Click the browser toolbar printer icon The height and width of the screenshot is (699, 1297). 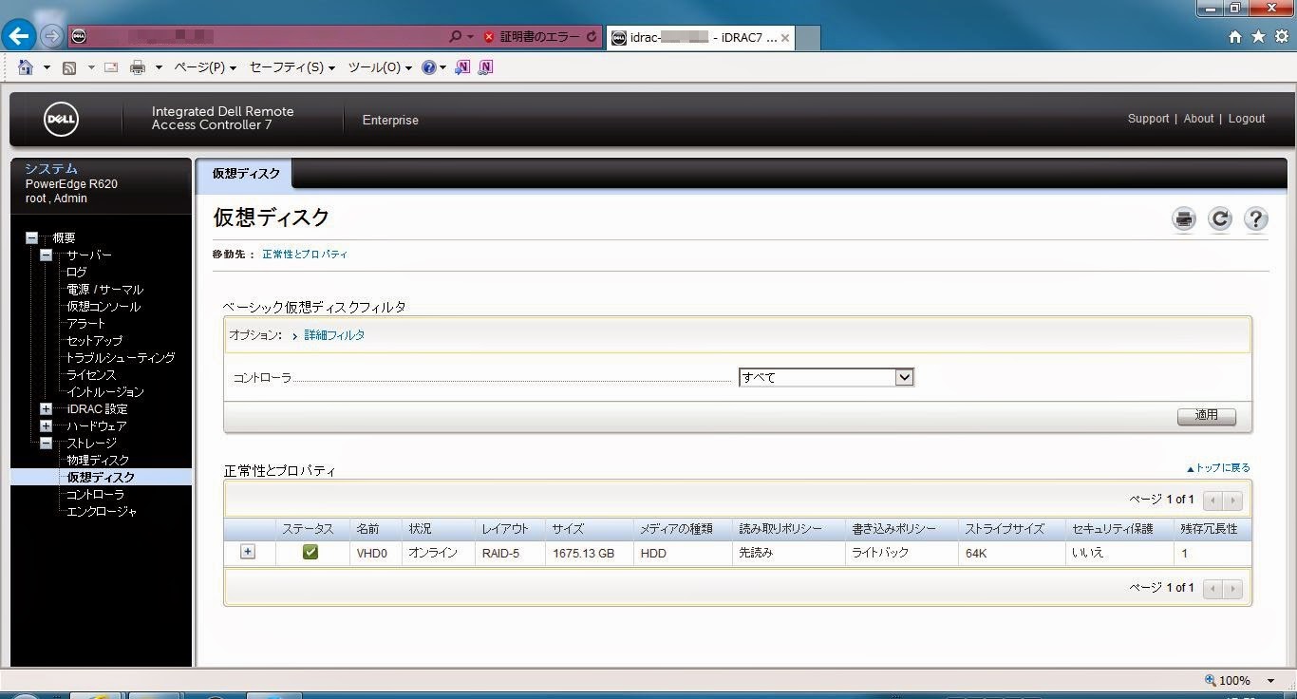[138, 67]
